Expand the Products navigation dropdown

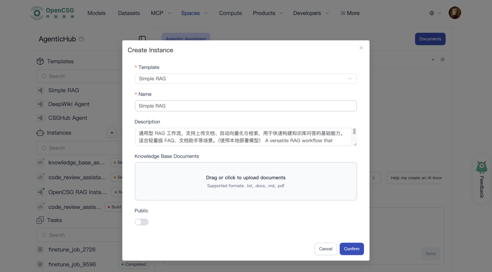[268, 13]
